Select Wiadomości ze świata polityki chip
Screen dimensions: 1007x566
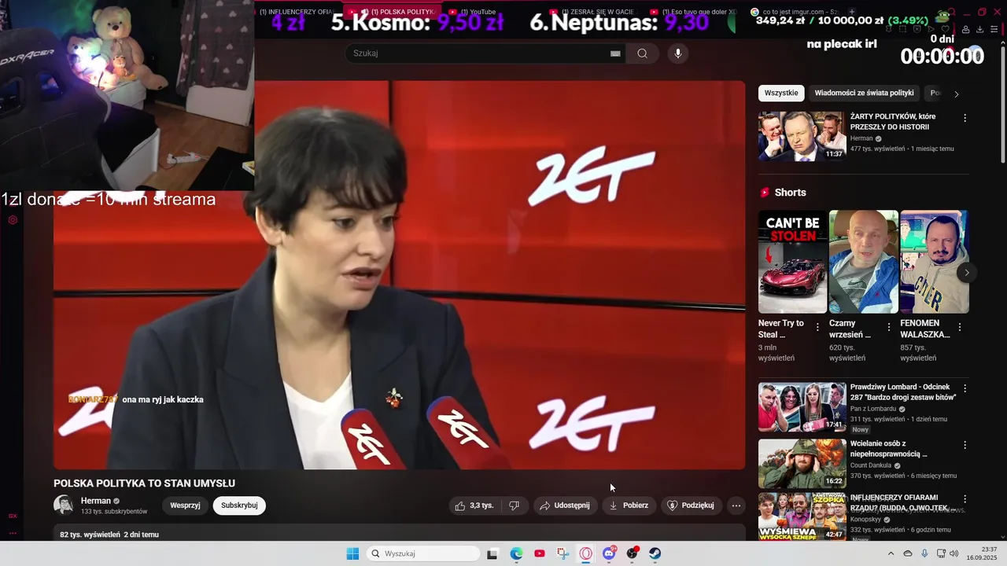(864, 93)
